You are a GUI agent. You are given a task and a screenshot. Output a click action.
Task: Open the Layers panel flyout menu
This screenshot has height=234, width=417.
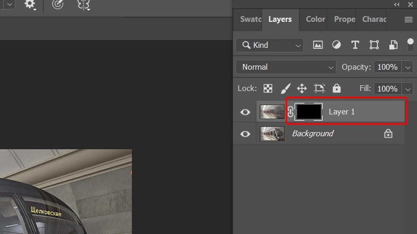coord(409,20)
